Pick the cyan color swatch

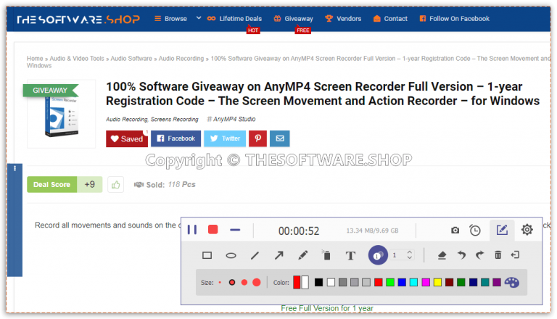[x=413, y=283]
